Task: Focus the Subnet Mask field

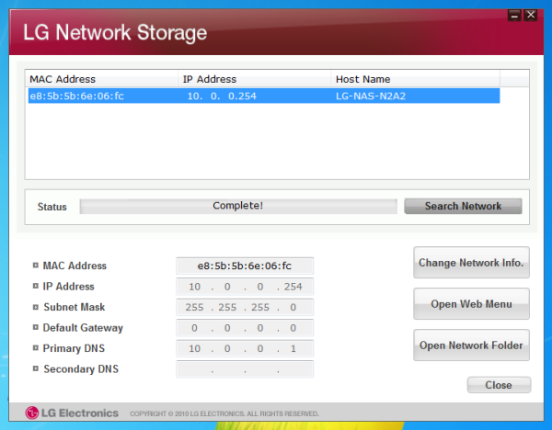Action: click(245, 307)
